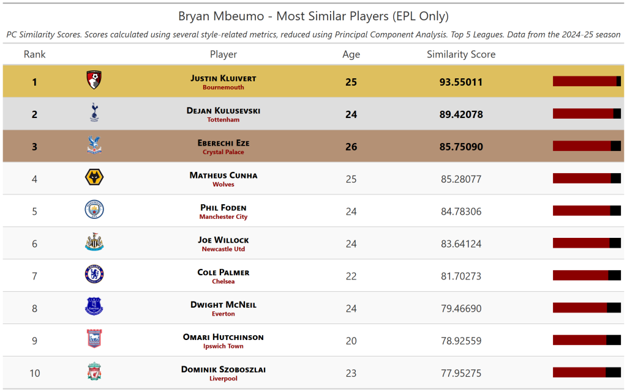627x392 pixels.
Task: Click Matheus Cunha's similarity score value
Action: 461,179
